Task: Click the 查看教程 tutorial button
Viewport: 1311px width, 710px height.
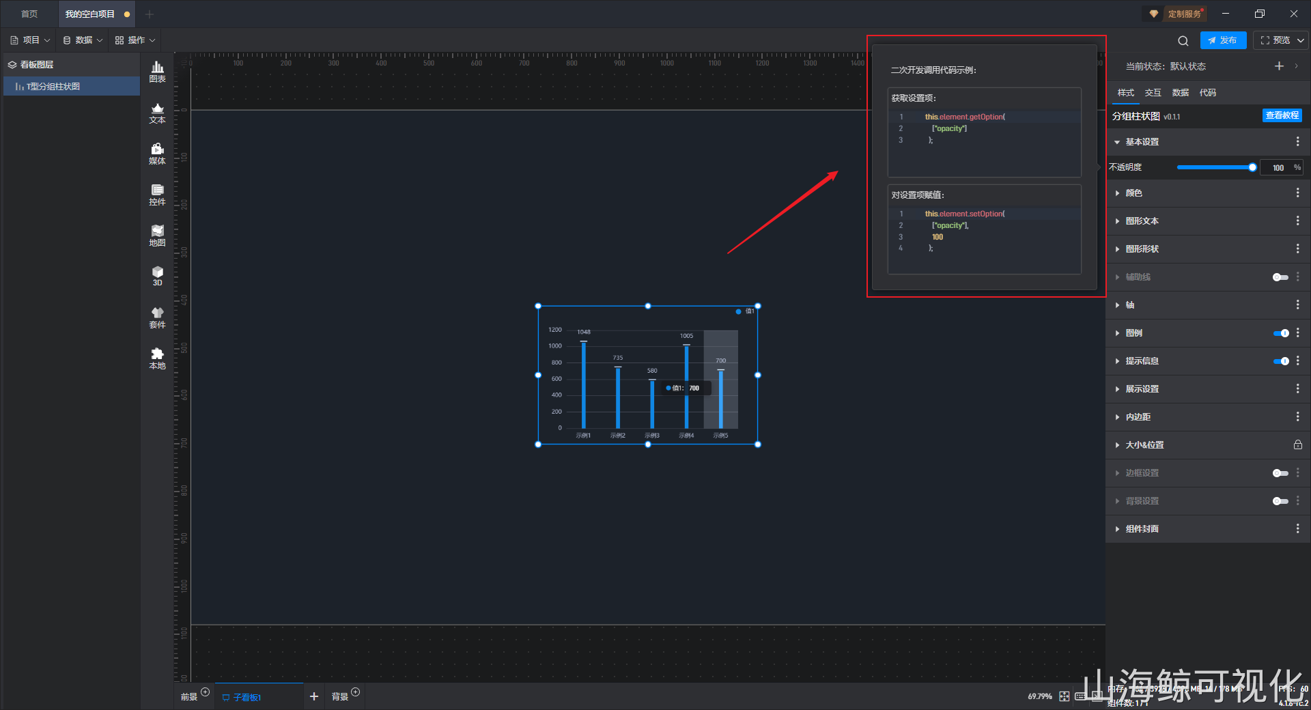Action: [x=1282, y=115]
